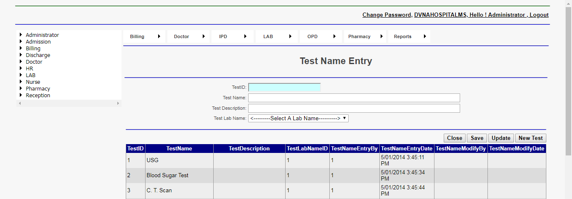Screen dimensions: 572x199
Task: Click the 5/01/2014 3:45:11 PM date cell
Action: (407, 160)
